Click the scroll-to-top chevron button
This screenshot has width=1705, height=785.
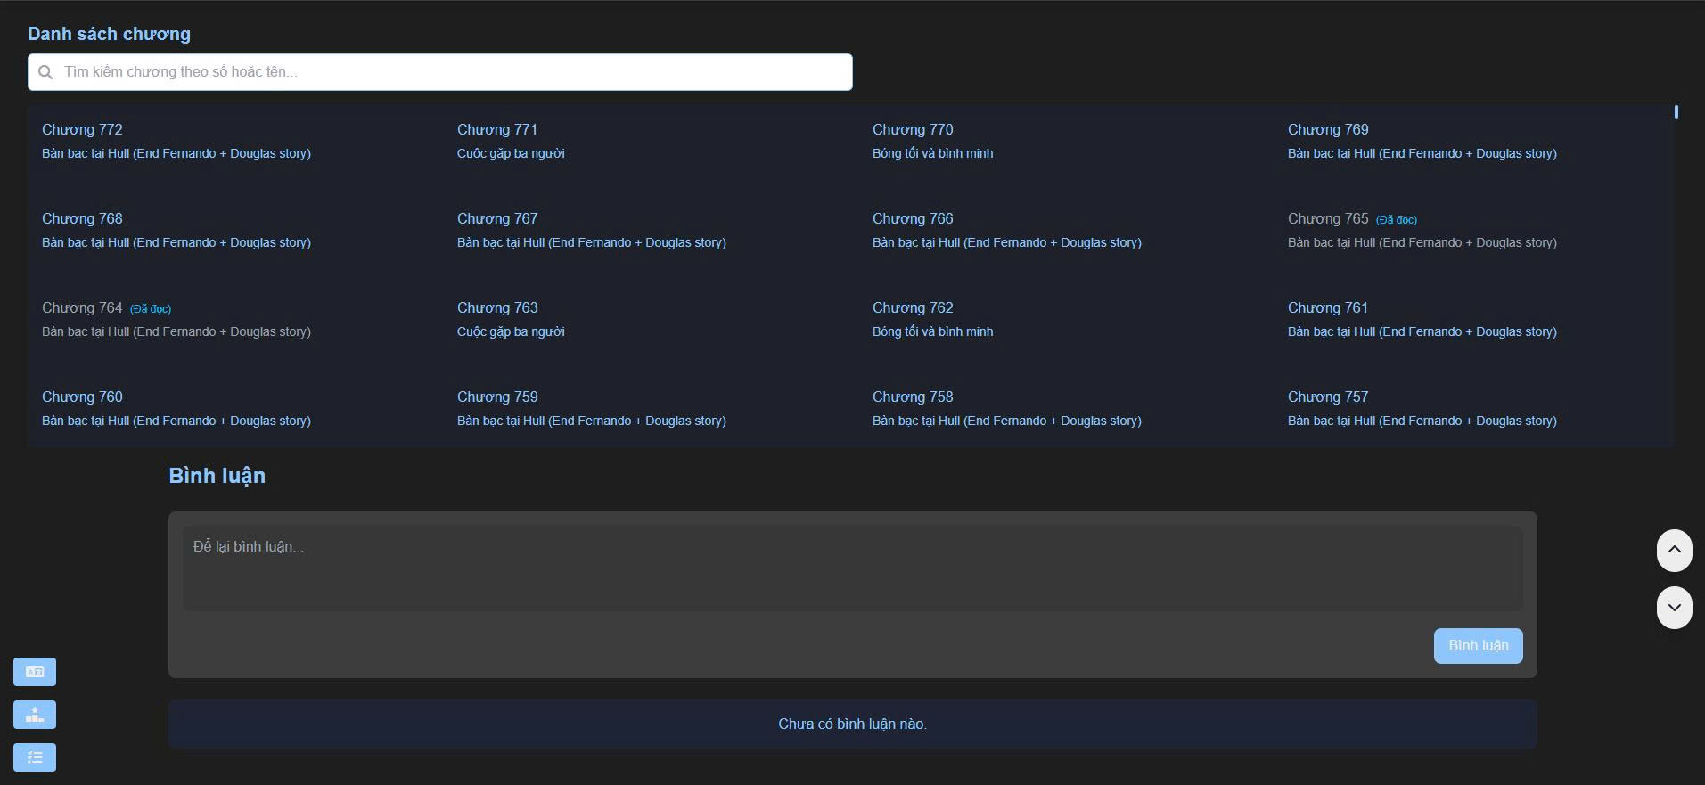[x=1674, y=551]
